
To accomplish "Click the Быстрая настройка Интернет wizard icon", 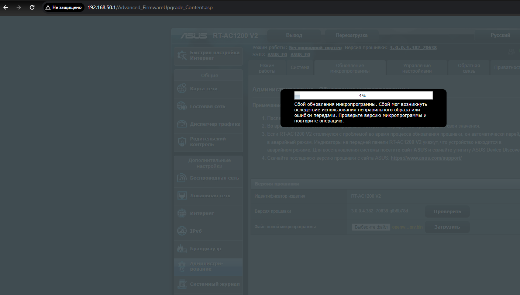I will [182, 55].
